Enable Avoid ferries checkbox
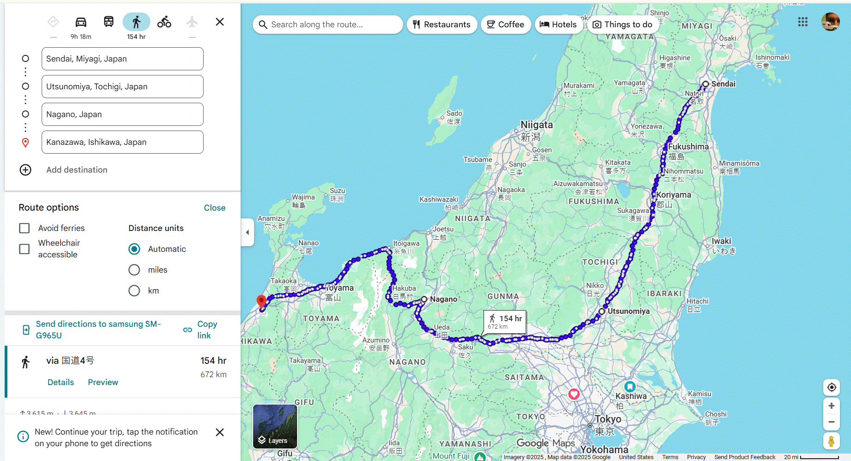Viewport: 851px width, 461px height. tap(25, 228)
